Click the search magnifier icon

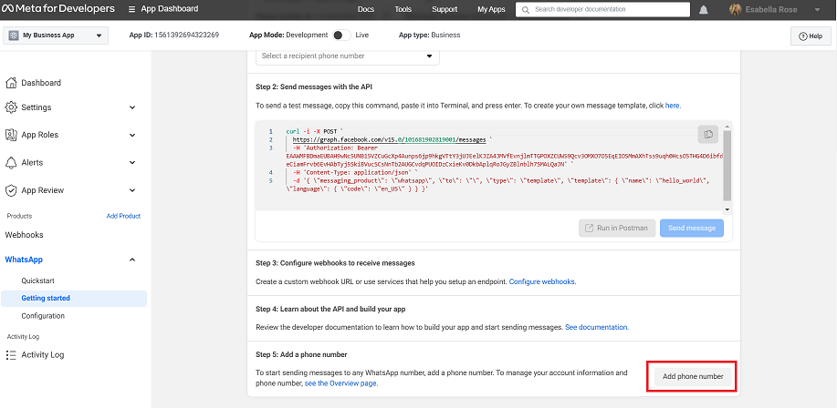[x=526, y=10]
